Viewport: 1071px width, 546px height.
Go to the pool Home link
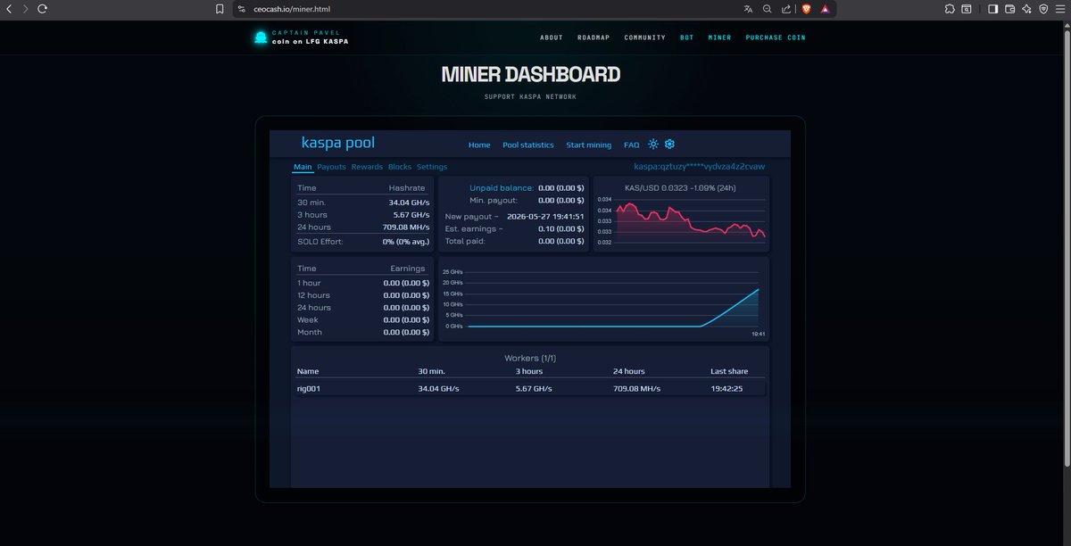click(479, 145)
